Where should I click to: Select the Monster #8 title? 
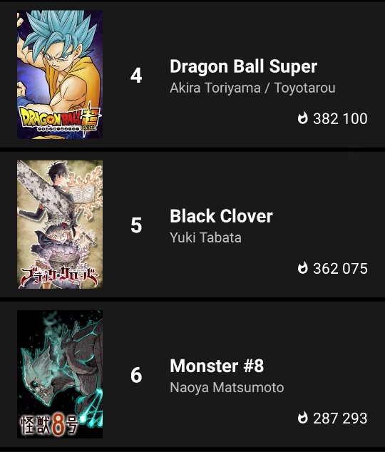(x=217, y=366)
